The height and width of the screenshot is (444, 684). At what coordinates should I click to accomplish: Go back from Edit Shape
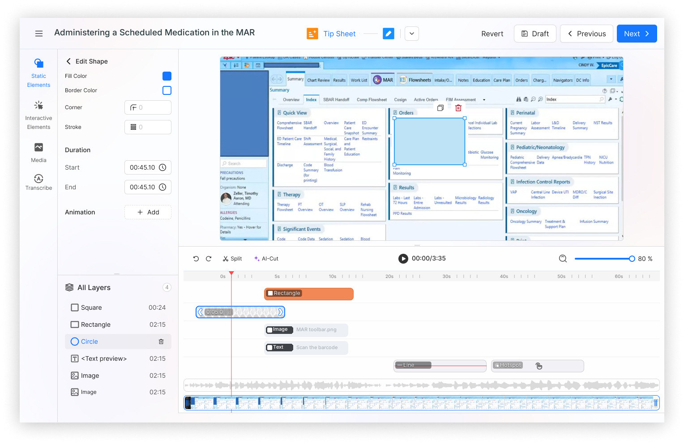pyautogui.click(x=68, y=61)
